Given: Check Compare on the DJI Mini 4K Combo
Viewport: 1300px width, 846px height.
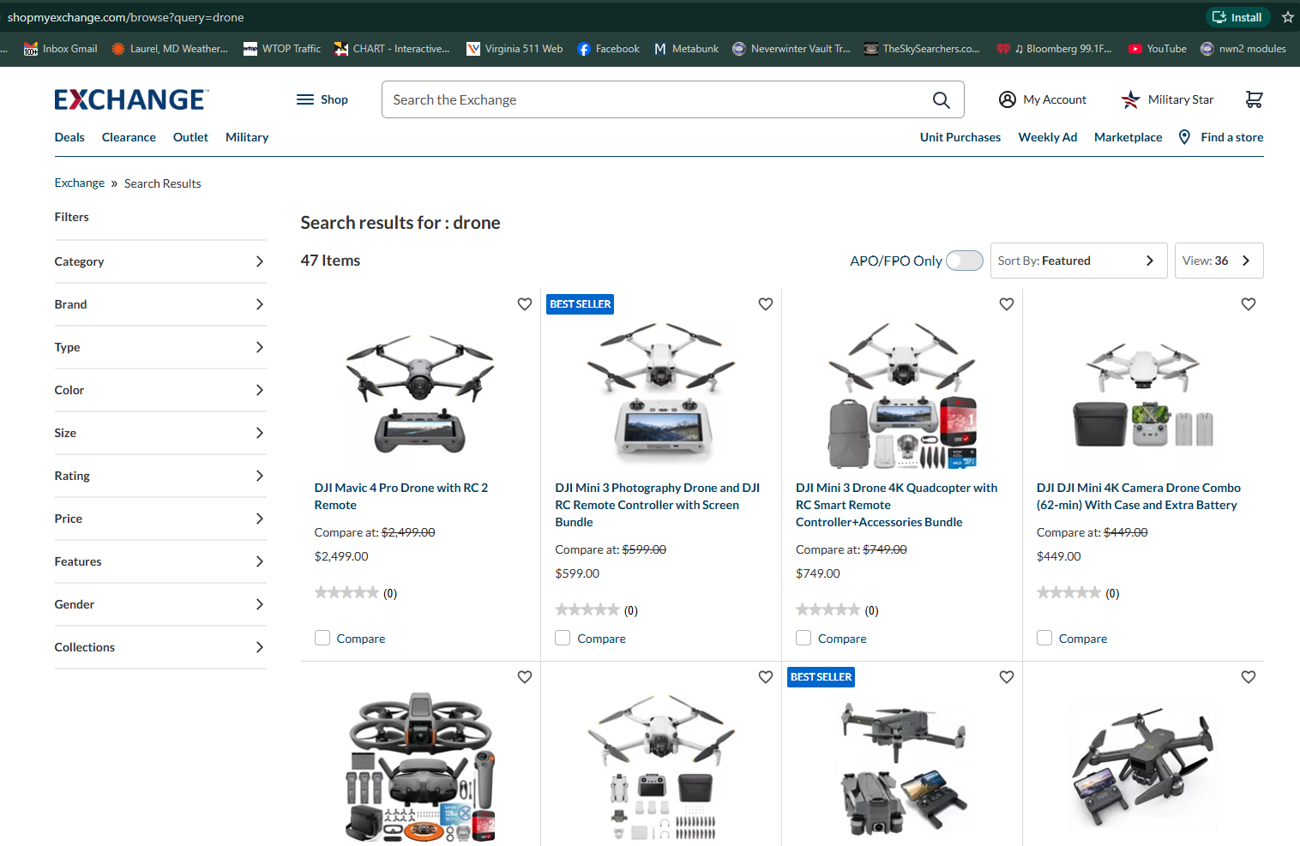Looking at the screenshot, I should (1044, 638).
